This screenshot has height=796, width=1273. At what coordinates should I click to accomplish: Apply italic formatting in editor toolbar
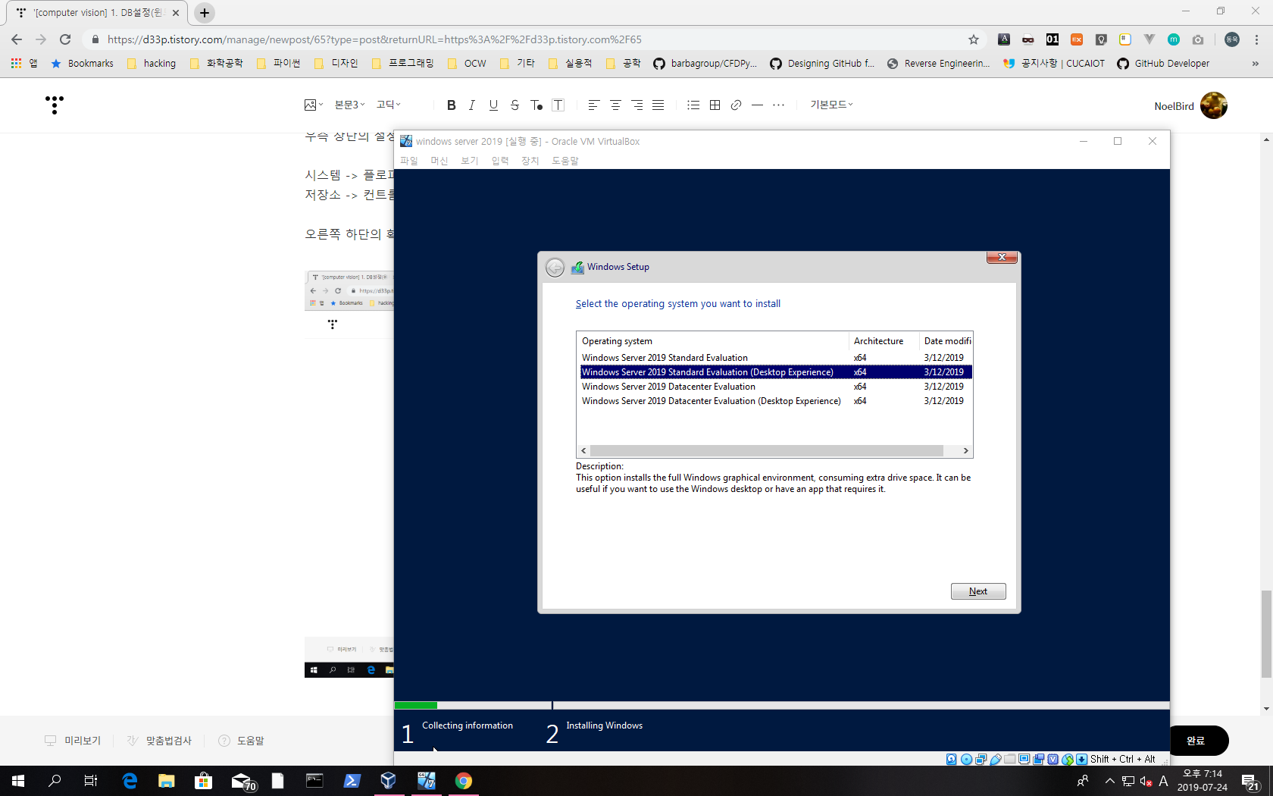472,105
